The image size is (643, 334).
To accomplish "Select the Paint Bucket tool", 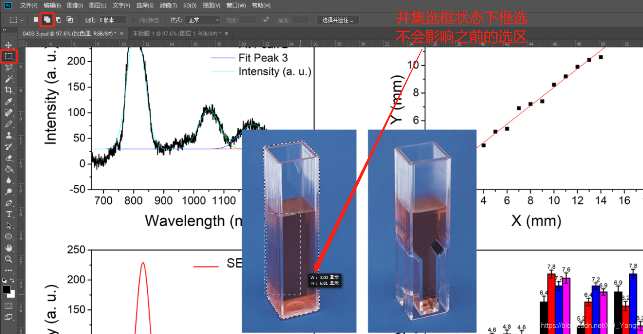I will pyautogui.click(x=8, y=169).
